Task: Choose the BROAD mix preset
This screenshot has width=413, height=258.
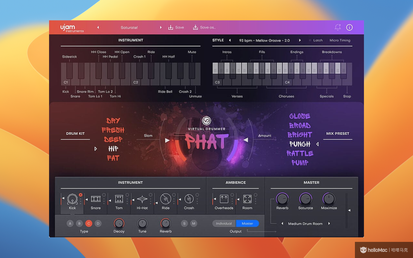Action: pos(300,125)
